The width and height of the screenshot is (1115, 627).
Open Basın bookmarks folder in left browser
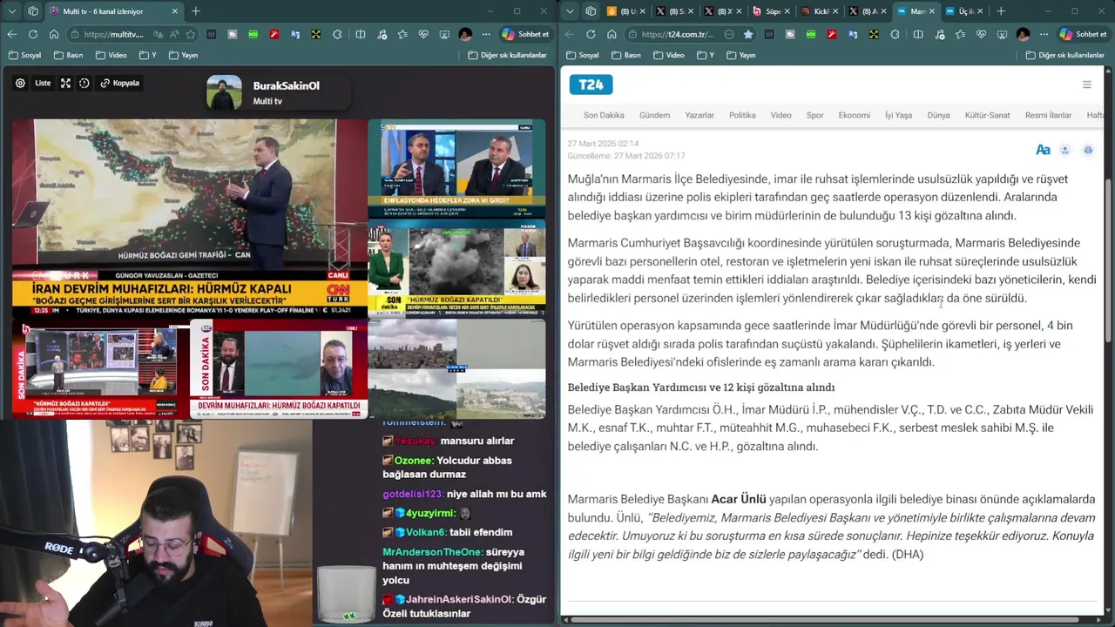[x=68, y=55]
